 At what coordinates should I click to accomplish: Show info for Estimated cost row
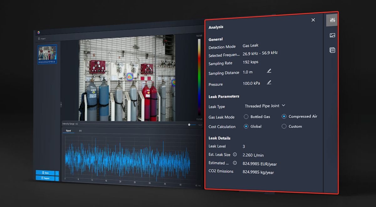[235, 163]
